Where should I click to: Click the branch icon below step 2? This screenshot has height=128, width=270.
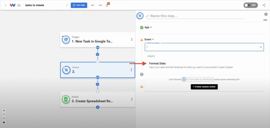click(98, 77)
